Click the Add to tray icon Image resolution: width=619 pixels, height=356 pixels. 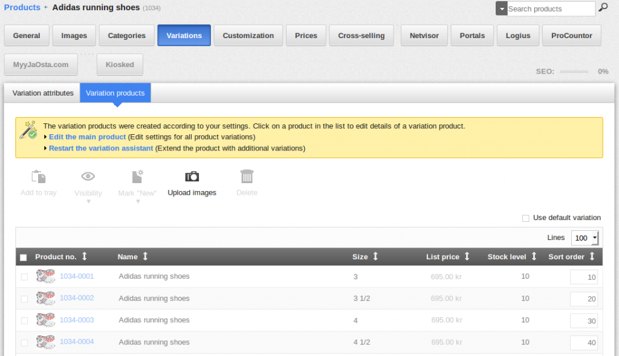pos(38,177)
